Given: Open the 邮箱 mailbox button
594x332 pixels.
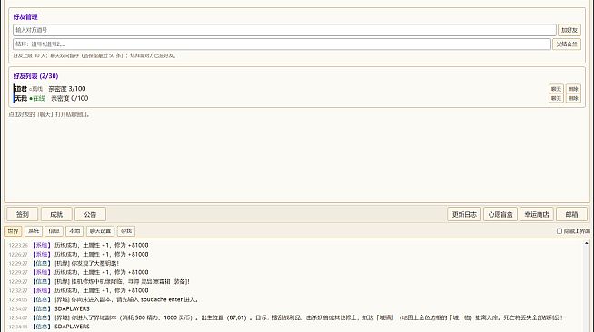Looking at the screenshot, I should pos(571,214).
